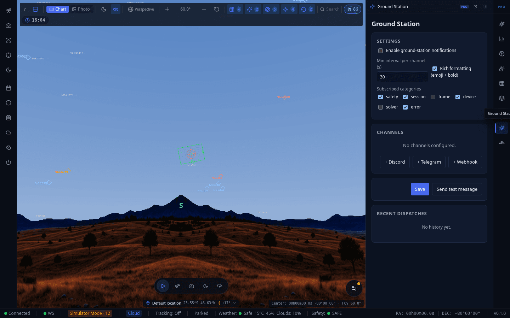Open the sparkle objects group with badge 2
Image resolution: width=510 pixels, height=318 pixels.
click(x=253, y=9)
